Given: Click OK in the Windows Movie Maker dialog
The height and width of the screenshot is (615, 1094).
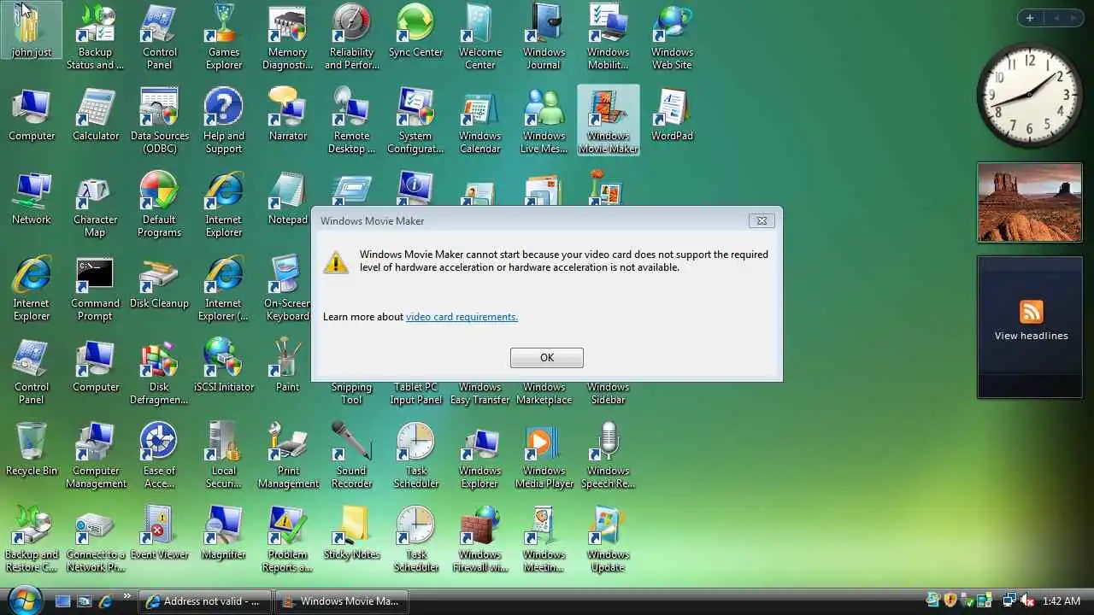Looking at the screenshot, I should [x=546, y=358].
